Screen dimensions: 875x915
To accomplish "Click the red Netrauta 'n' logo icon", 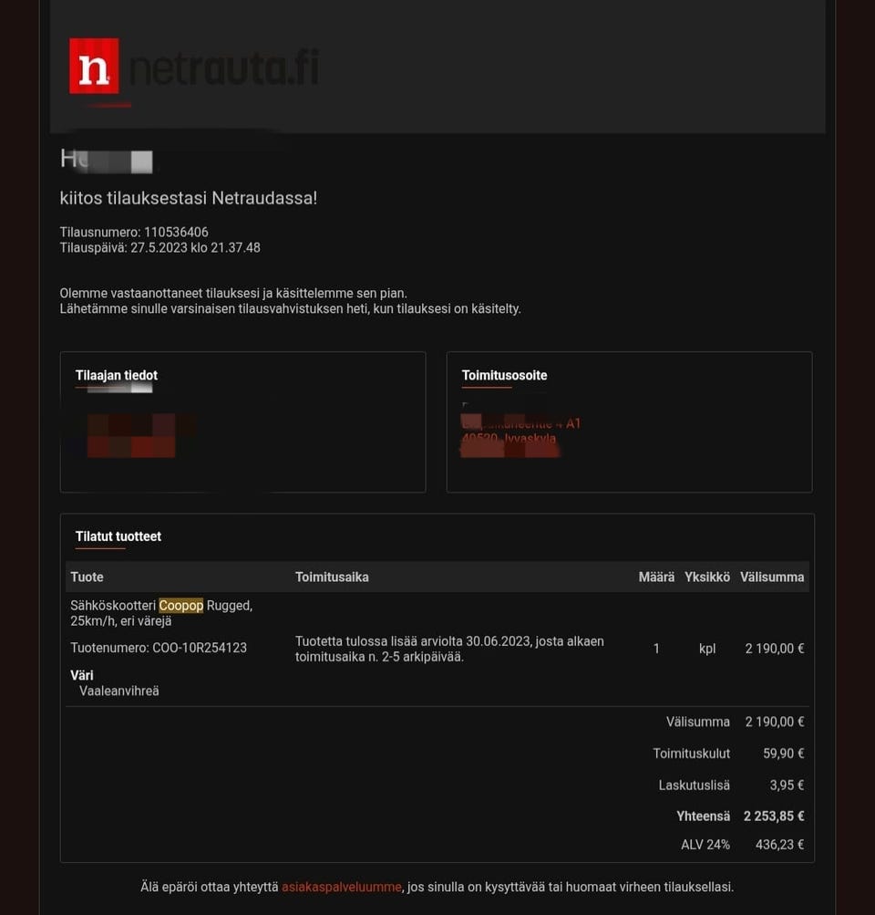I will [94, 66].
